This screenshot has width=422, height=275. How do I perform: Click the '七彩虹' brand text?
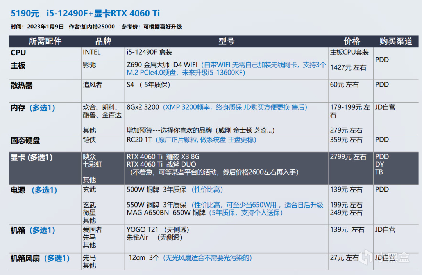pos(93,164)
